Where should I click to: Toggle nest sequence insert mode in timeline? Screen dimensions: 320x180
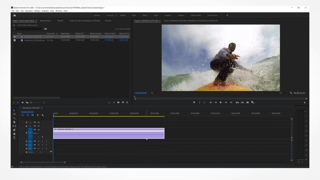22,115
